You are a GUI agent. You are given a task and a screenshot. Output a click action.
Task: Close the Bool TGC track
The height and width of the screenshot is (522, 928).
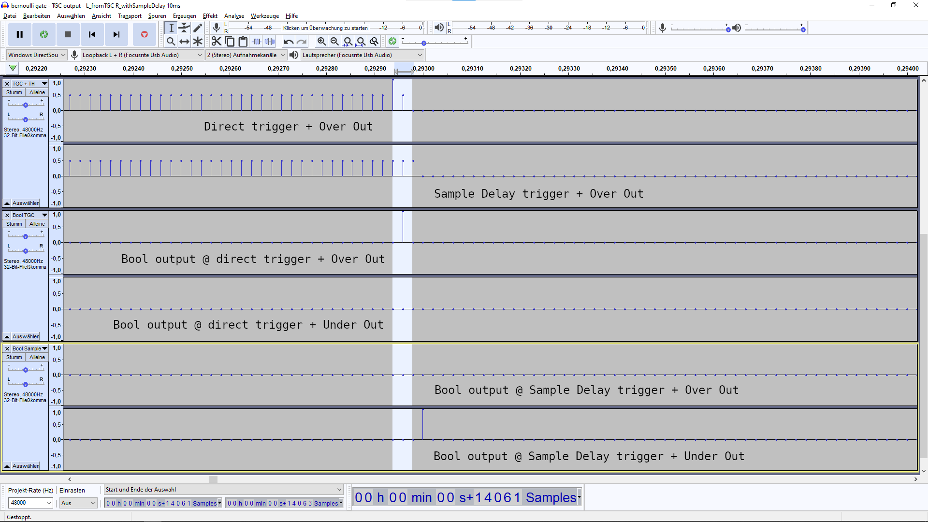click(x=7, y=215)
